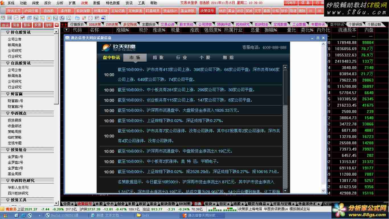Click the candlestick K-line chart toolbar icon
Screen dimensions: 389x219
[x=22, y=18]
